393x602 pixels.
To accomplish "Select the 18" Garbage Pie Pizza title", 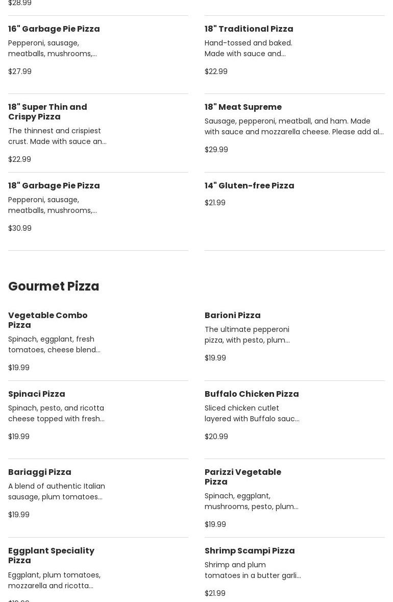I will [x=54, y=186].
